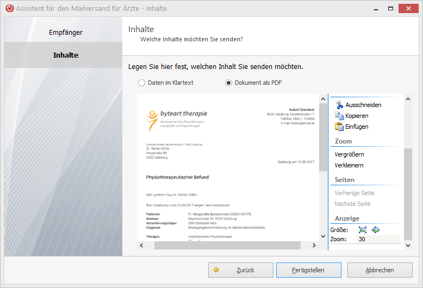Click the Einfügen clipboard icon

[339, 127]
